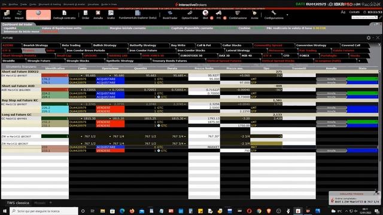Screen dimensions: 383x215
Task: Switch to the Bearish Strategy tab
Action: point(41,45)
